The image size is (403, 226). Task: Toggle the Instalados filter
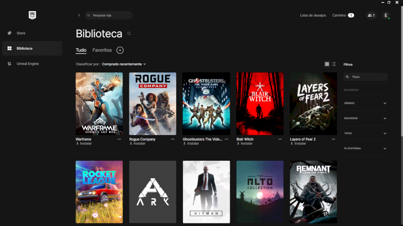click(x=351, y=90)
